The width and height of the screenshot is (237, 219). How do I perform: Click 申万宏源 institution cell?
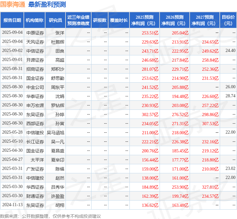click(35, 105)
